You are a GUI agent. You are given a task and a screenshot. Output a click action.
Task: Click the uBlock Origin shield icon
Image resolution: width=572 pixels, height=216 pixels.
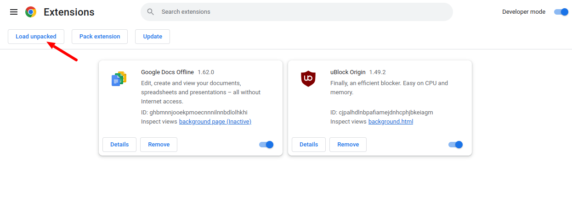pyautogui.click(x=308, y=79)
